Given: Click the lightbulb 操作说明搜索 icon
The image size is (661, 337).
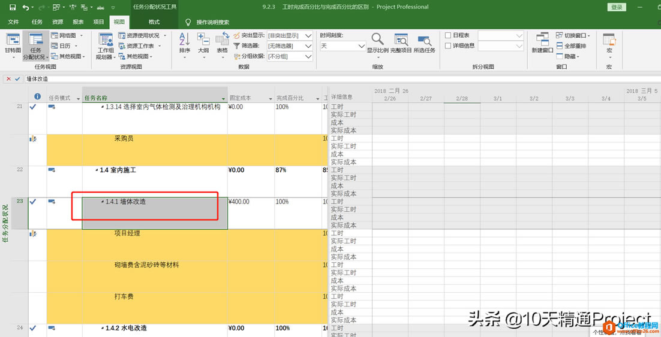Looking at the screenshot, I should tap(188, 22).
